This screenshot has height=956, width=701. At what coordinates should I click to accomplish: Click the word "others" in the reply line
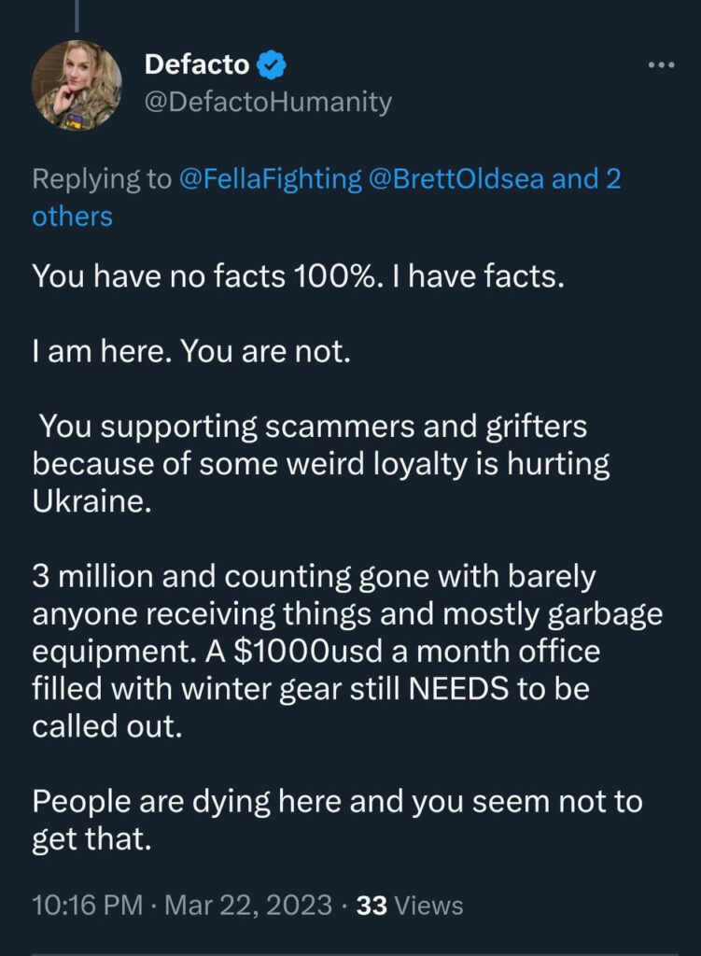[x=72, y=217]
